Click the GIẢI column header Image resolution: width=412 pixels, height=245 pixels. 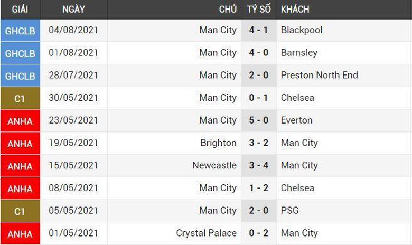tap(20, 10)
